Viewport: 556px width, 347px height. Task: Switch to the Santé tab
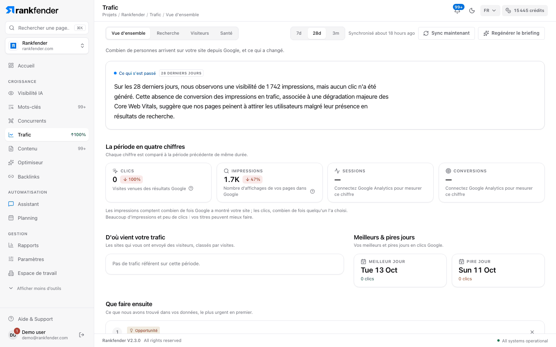[x=226, y=33]
